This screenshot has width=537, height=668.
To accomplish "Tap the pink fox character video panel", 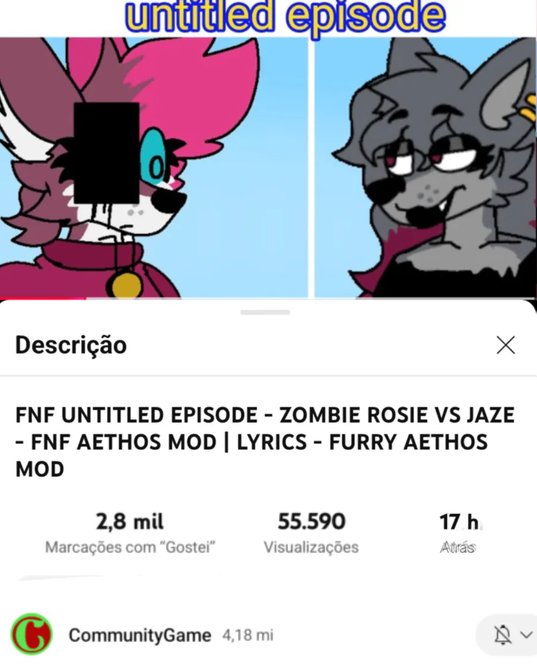I will pos(153,168).
